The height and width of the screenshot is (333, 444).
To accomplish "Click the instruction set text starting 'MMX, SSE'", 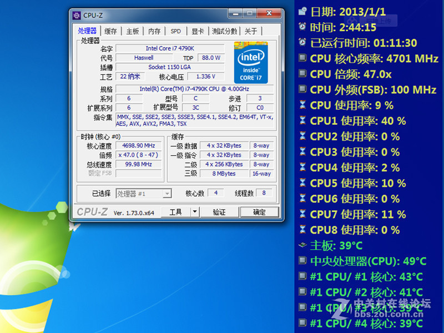I will [195, 120].
